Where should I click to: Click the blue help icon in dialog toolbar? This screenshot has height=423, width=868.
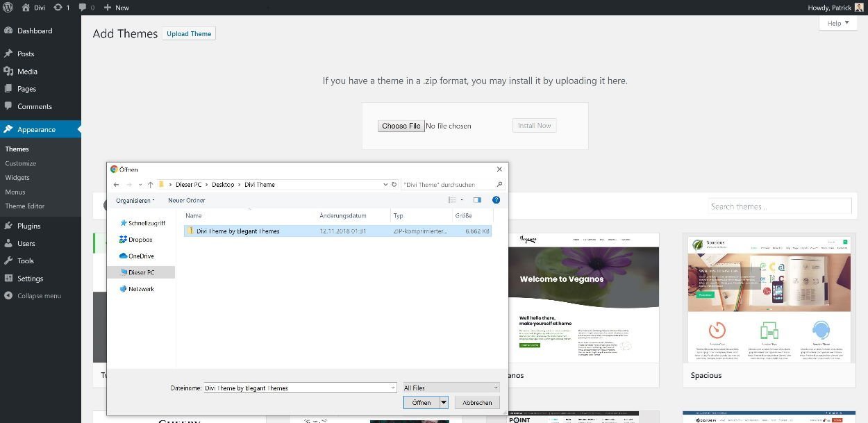[x=495, y=200]
